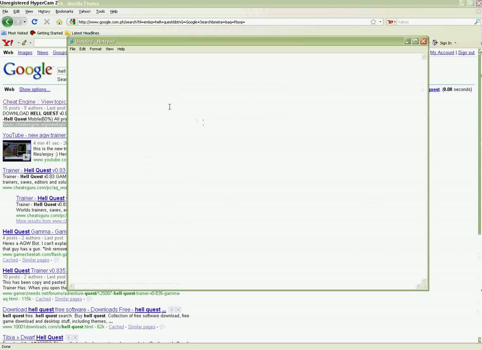Open the dropdown arrow next to Y! logo
Image resolution: width=482 pixels, height=350 pixels.
[x=18, y=43]
